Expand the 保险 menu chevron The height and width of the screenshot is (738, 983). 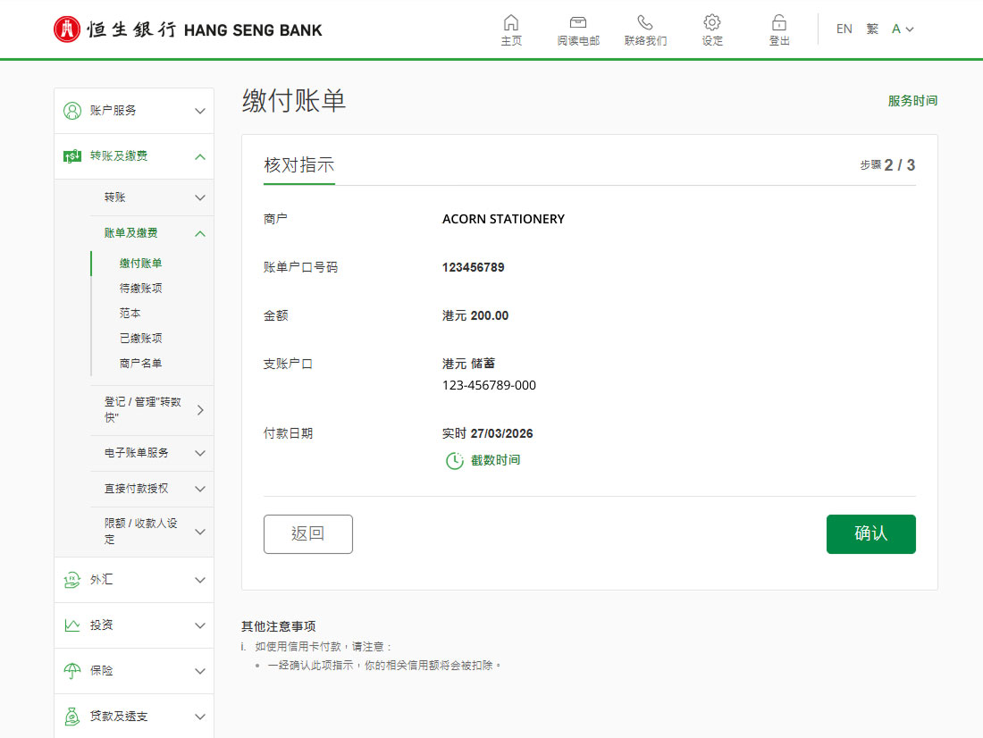tap(200, 671)
